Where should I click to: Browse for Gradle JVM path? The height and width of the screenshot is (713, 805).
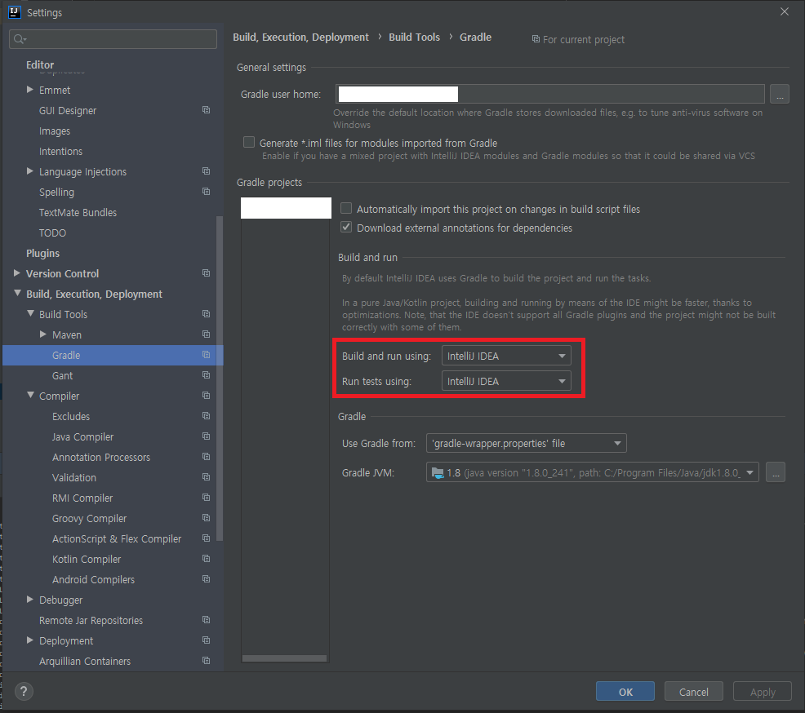coord(776,472)
